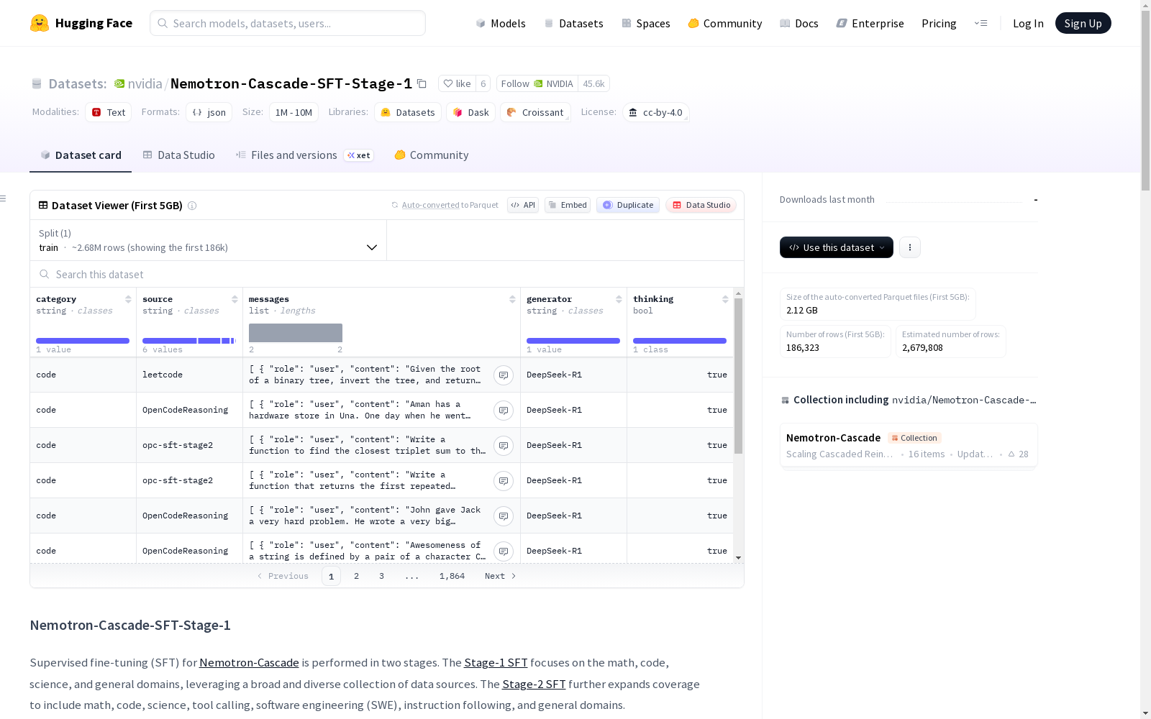Switch to the Data Studio tab
Image resolution: width=1151 pixels, height=719 pixels.
click(x=179, y=155)
